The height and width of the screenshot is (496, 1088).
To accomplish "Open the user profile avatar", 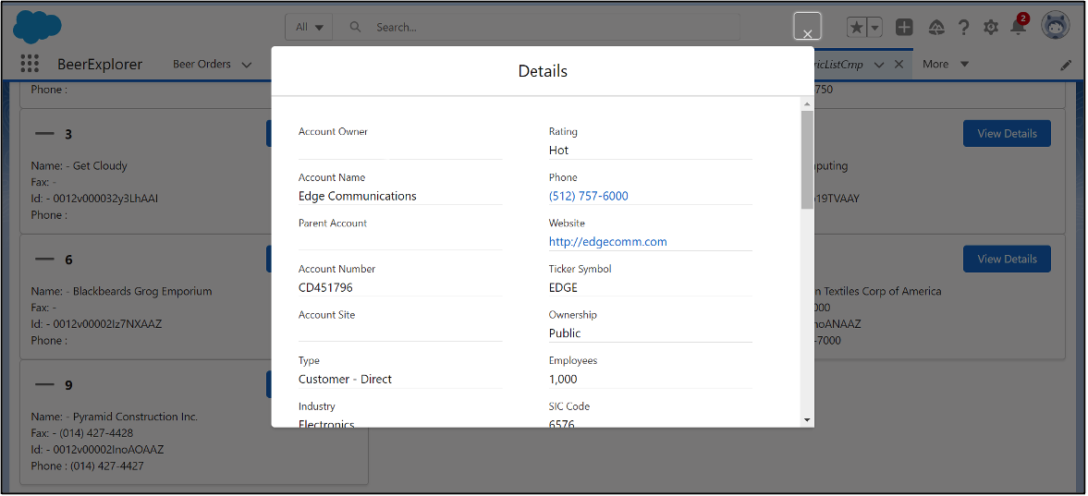I will pyautogui.click(x=1056, y=26).
